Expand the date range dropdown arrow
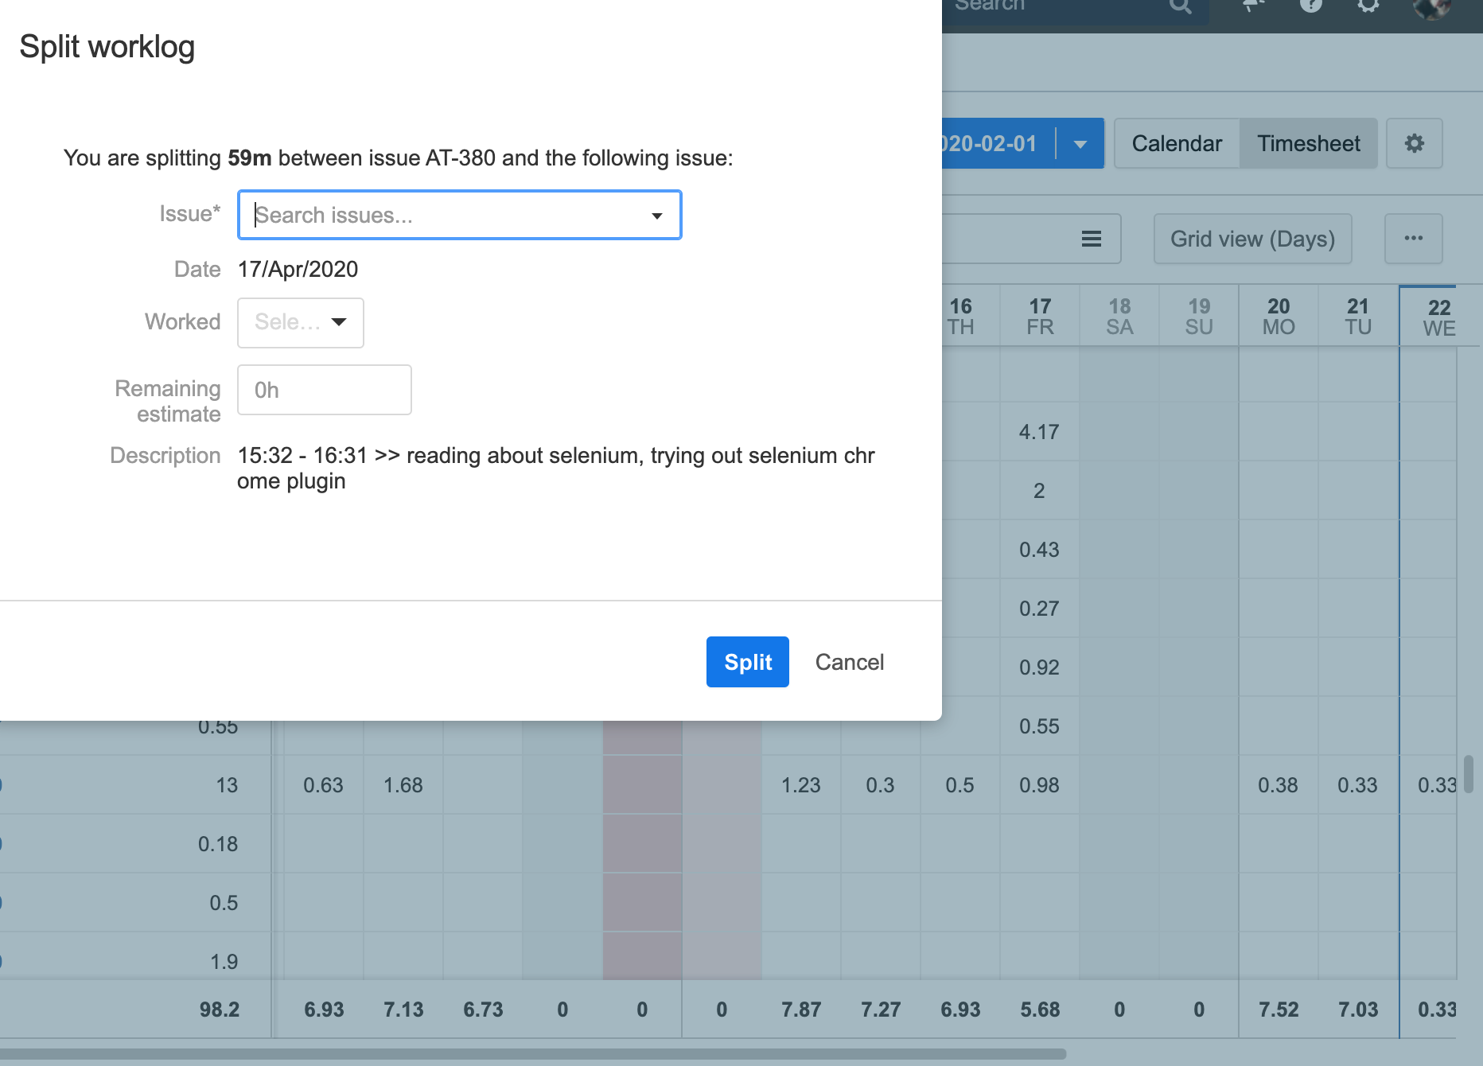1483x1066 pixels. (x=1080, y=144)
